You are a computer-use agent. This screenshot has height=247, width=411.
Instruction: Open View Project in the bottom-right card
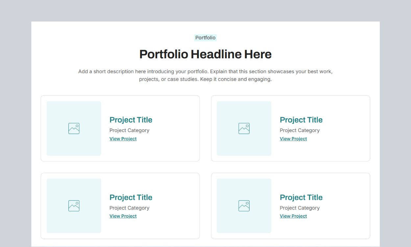click(x=293, y=216)
